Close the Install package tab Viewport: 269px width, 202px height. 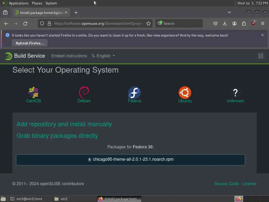[66, 13]
